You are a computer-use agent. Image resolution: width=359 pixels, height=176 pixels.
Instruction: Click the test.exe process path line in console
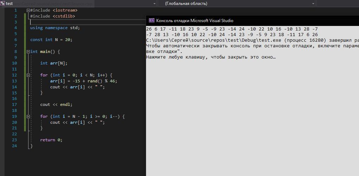252,40
